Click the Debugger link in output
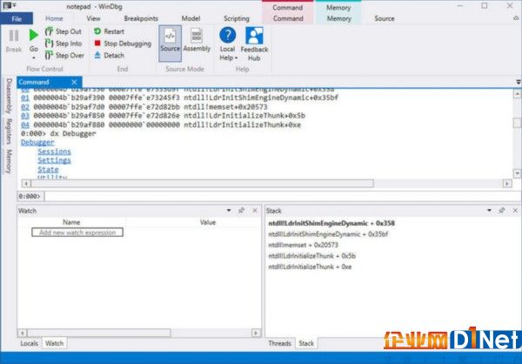Viewport: 522px width, 364px height. pyautogui.click(x=37, y=143)
